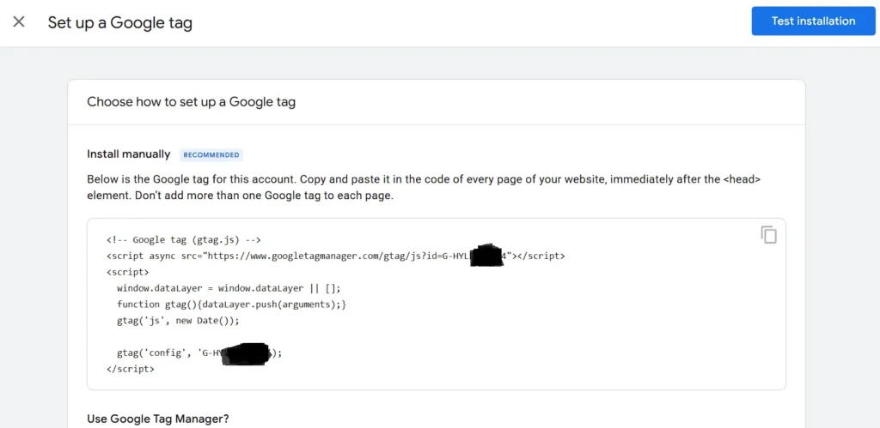Click the script async src googletagmanager line
Image resolution: width=880 pixels, height=428 pixels.
click(x=336, y=256)
